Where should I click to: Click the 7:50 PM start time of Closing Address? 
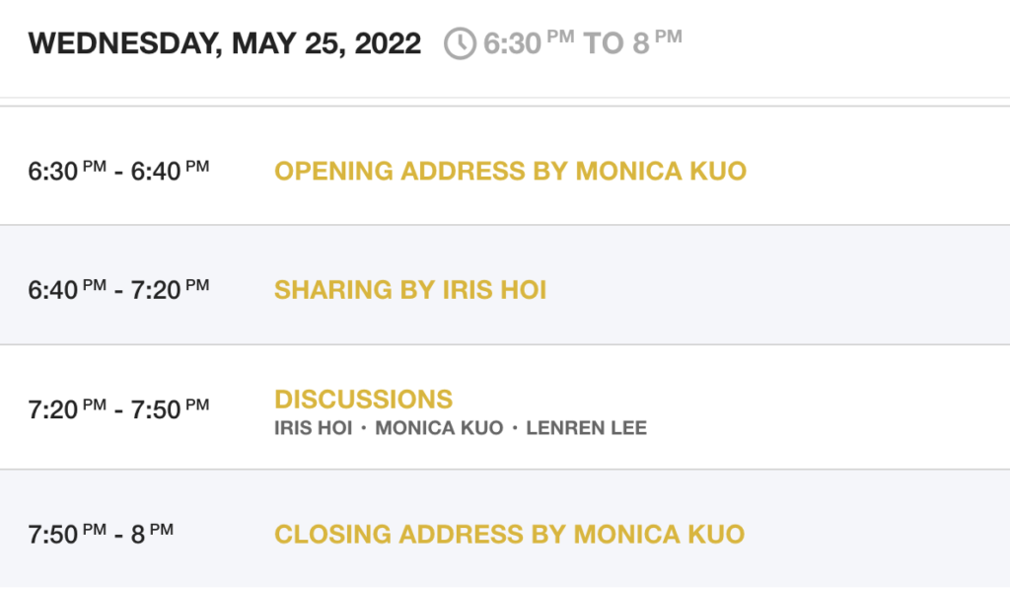pyautogui.click(x=67, y=535)
